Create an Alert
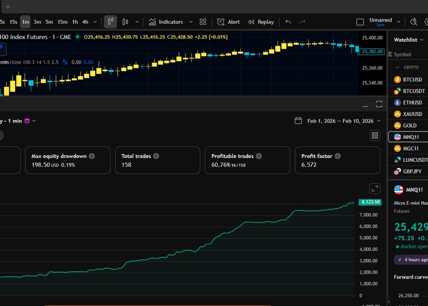The image size is (428, 306). 228,22
